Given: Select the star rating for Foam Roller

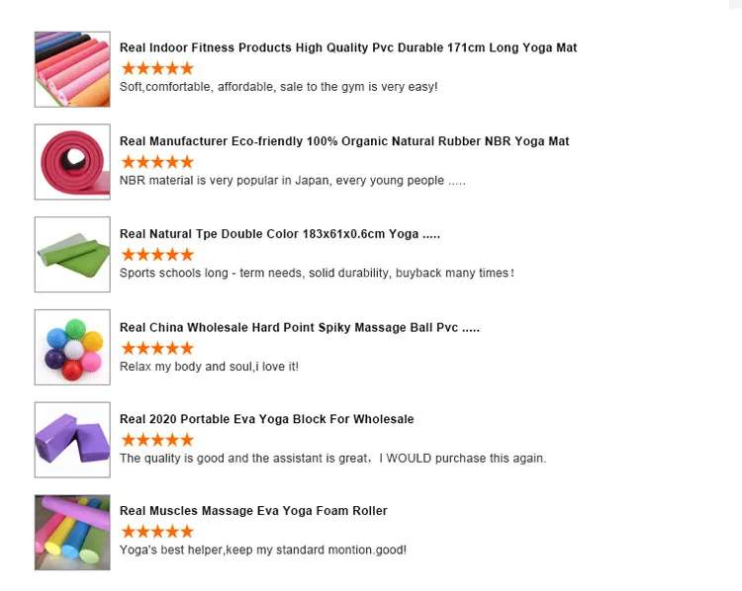Looking at the screenshot, I should pos(157,532).
